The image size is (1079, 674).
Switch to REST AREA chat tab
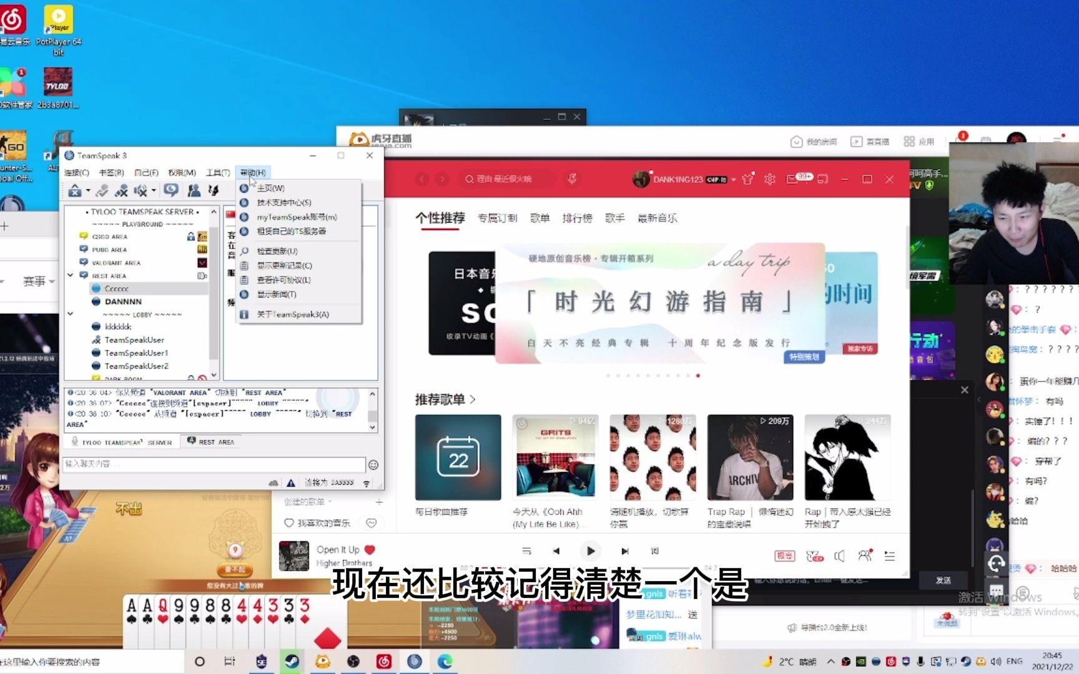click(x=211, y=442)
